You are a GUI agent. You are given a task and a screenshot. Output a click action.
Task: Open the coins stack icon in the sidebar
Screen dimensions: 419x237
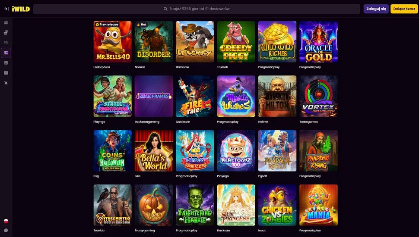pyautogui.click(x=6, y=32)
